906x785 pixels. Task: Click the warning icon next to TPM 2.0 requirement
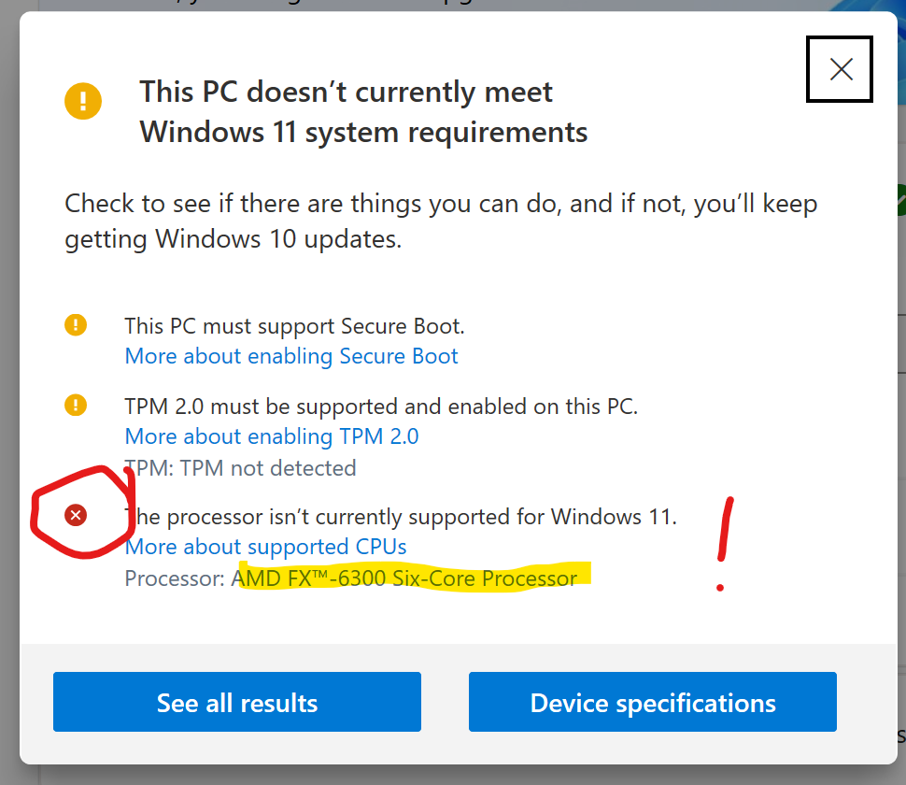coord(76,406)
